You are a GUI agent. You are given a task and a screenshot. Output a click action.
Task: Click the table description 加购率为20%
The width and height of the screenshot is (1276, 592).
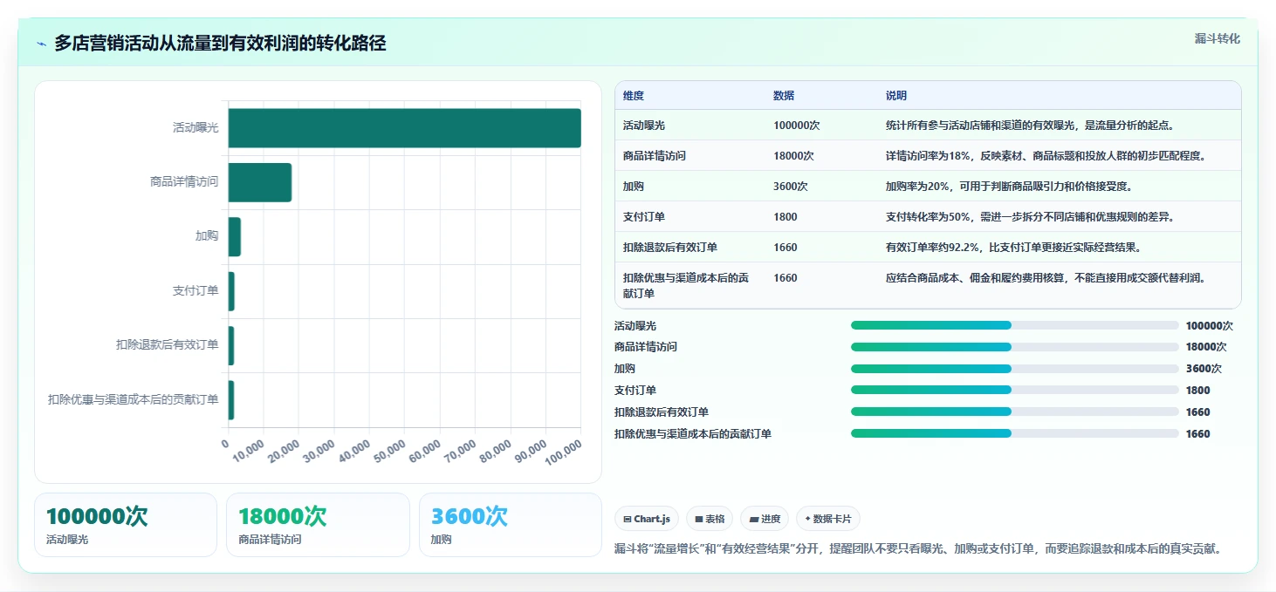click(x=1009, y=187)
